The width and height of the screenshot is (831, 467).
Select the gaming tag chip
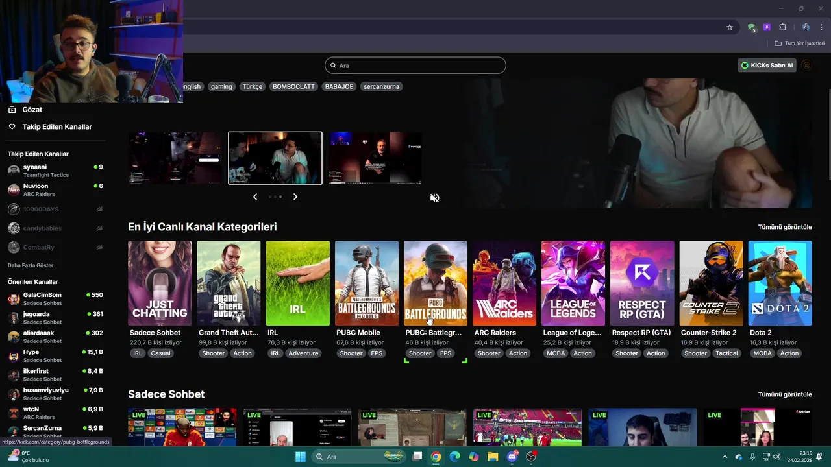point(221,86)
